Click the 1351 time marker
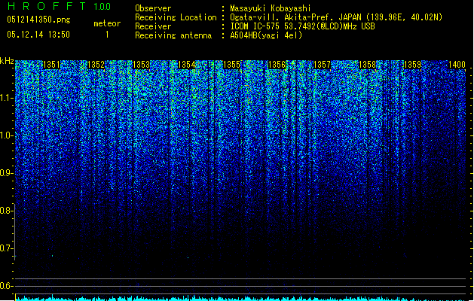This screenshot has height=301, width=474. pyautogui.click(x=51, y=65)
